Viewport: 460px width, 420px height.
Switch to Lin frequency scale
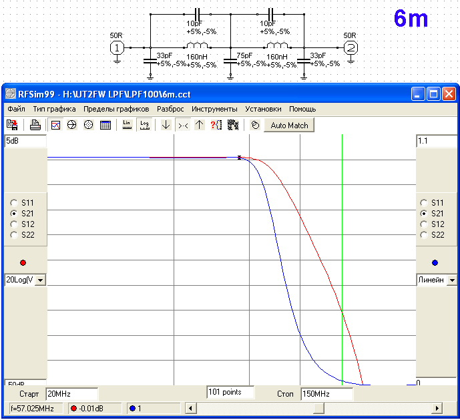click(x=127, y=125)
